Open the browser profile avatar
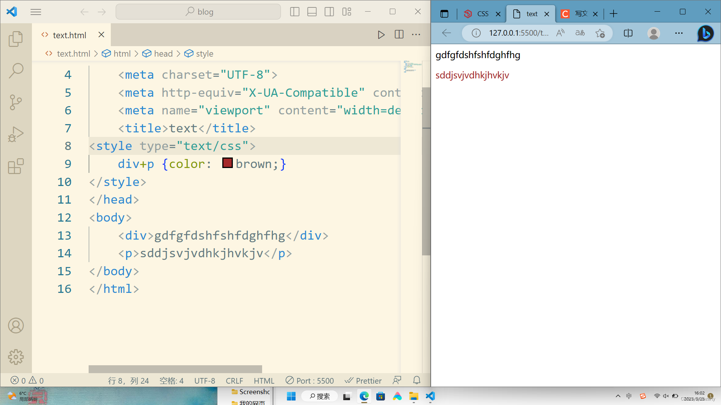Screen dimensions: 721x405 (654, 33)
